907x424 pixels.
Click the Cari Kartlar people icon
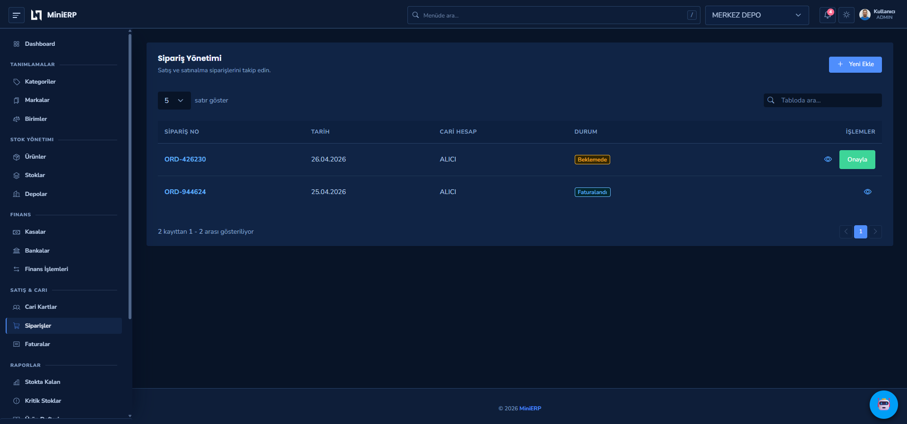(17, 307)
